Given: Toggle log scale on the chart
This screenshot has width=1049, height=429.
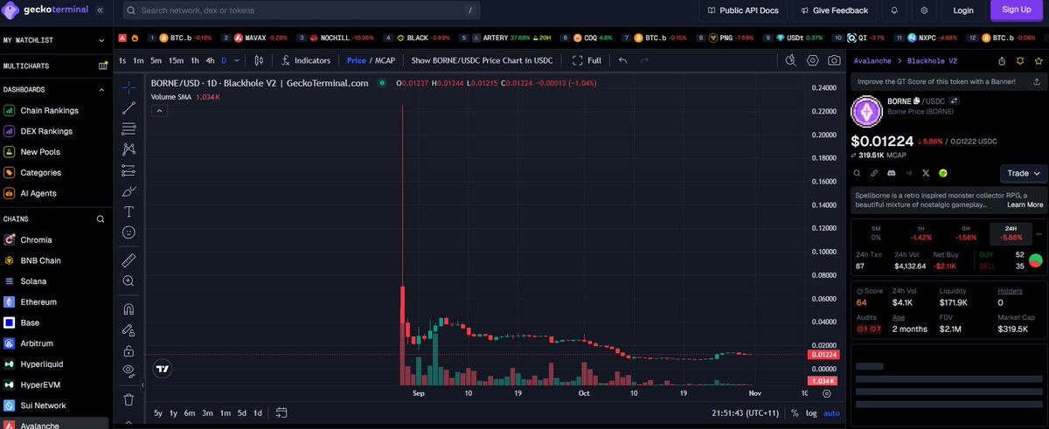Looking at the screenshot, I should (x=811, y=412).
